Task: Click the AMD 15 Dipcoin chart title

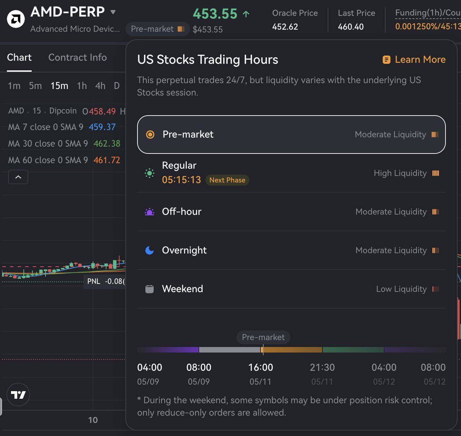Action: tap(42, 111)
